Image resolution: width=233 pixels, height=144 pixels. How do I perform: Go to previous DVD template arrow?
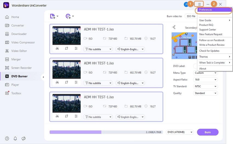pos(174,27)
